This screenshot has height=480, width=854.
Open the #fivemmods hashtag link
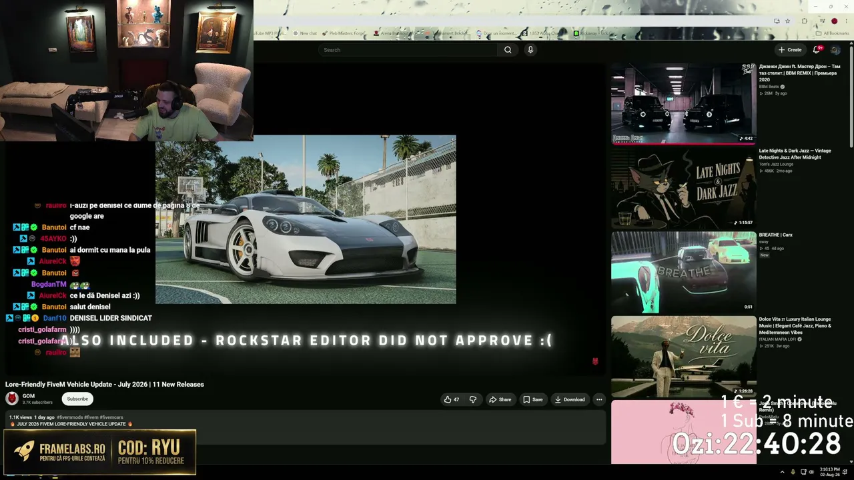(x=70, y=417)
